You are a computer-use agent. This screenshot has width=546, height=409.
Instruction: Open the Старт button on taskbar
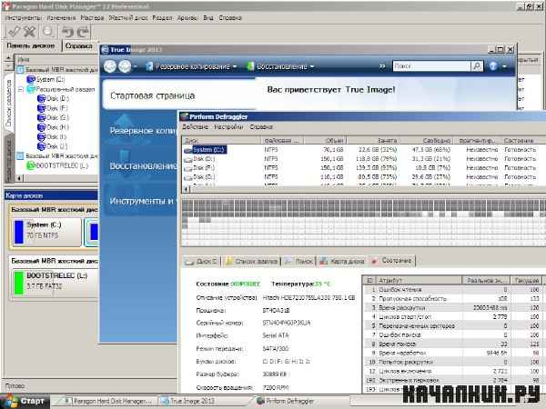25,402
